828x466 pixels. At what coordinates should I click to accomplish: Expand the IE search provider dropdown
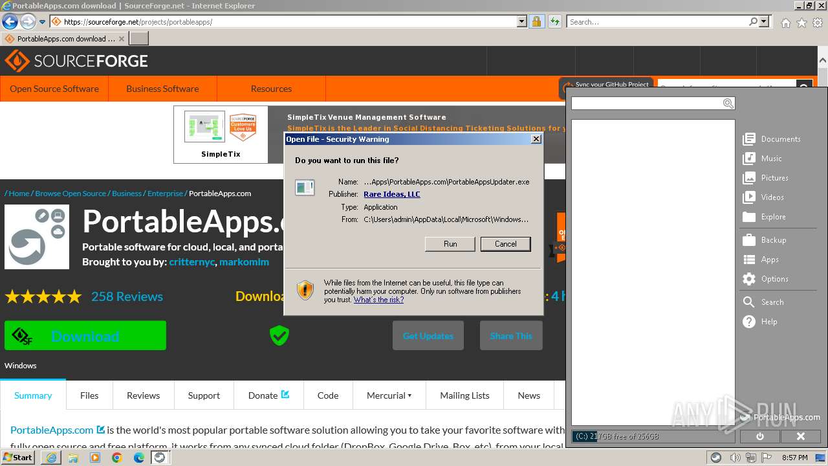pyautogui.click(x=764, y=21)
